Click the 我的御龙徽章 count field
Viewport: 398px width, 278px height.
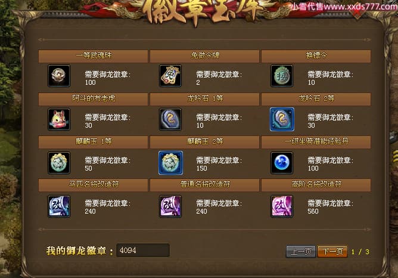tap(143, 251)
